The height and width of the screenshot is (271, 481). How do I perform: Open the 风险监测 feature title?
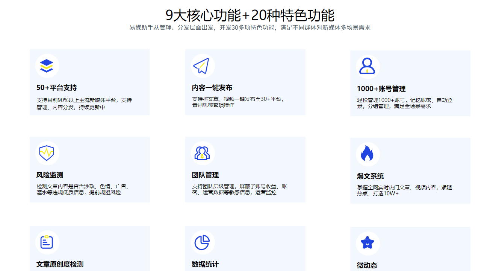[x=47, y=175]
